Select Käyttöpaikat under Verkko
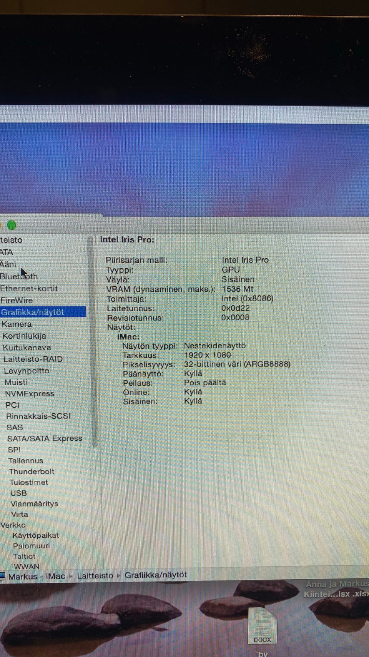 pyautogui.click(x=36, y=535)
